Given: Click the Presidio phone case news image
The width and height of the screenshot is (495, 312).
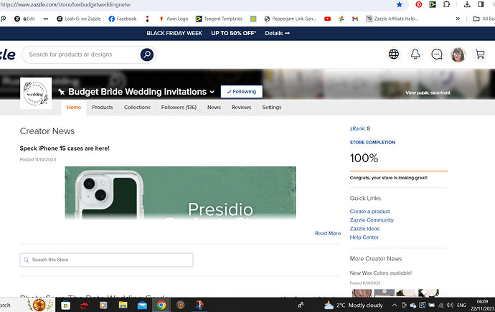Looking at the screenshot, I should point(180,193).
